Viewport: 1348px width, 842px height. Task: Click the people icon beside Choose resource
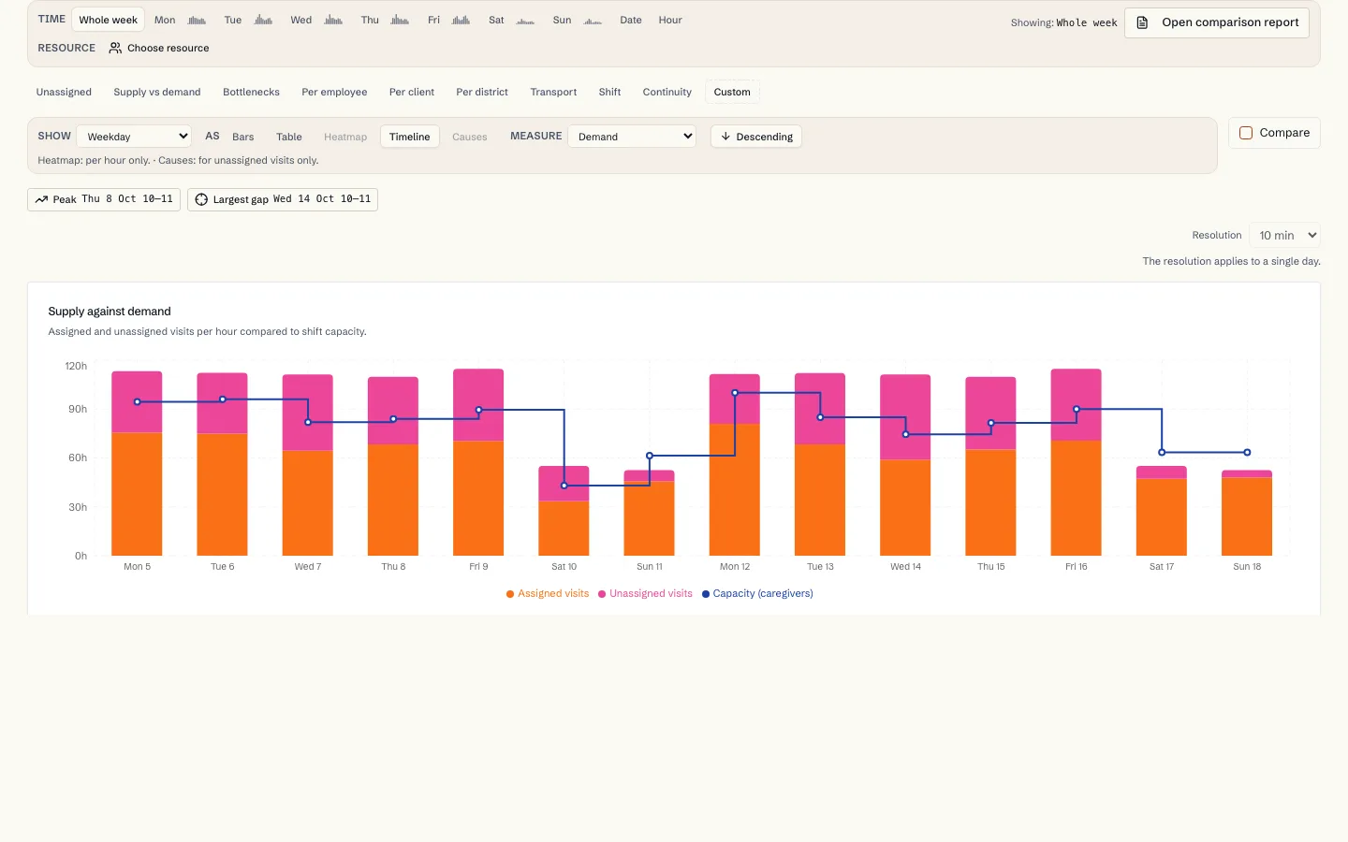click(115, 48)
